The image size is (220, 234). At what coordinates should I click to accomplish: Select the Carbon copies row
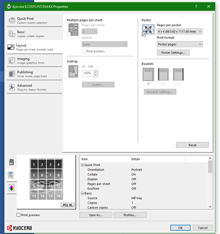(144, 207)
